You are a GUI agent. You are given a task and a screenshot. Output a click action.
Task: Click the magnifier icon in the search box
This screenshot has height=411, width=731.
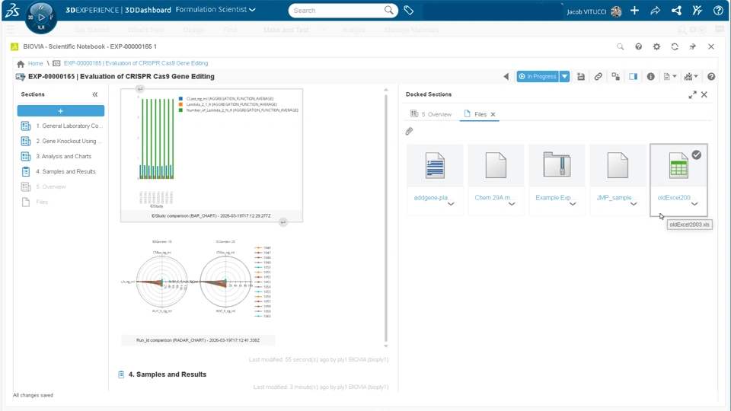[388, 10]
